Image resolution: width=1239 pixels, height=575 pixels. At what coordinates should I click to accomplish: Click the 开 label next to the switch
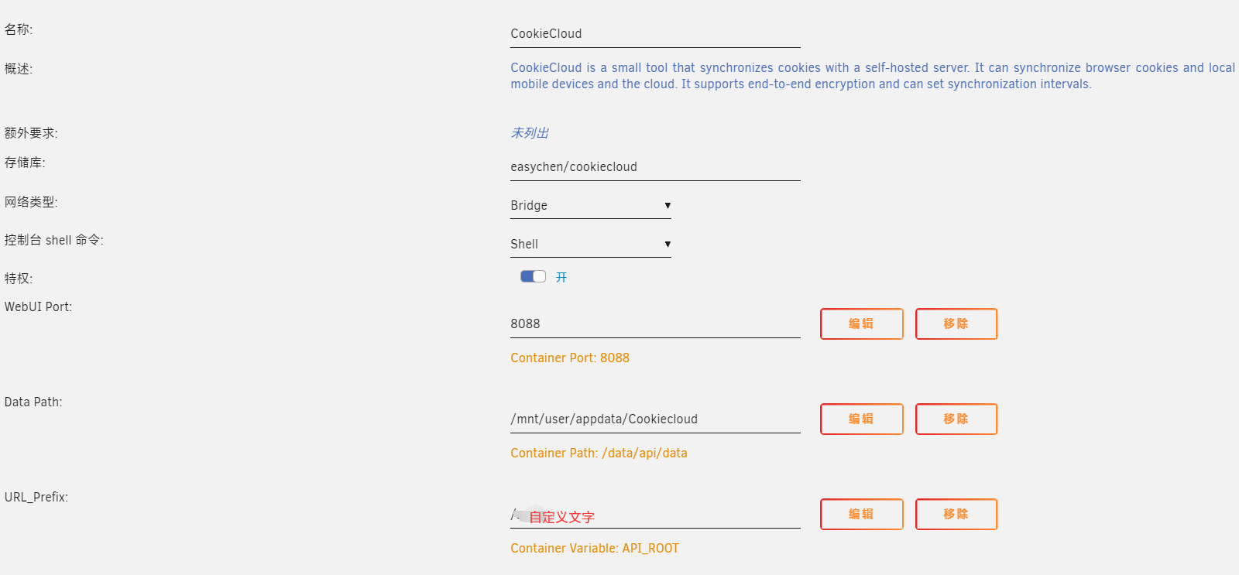point(561,277)
